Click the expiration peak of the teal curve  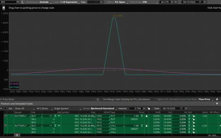click(114, 18)
